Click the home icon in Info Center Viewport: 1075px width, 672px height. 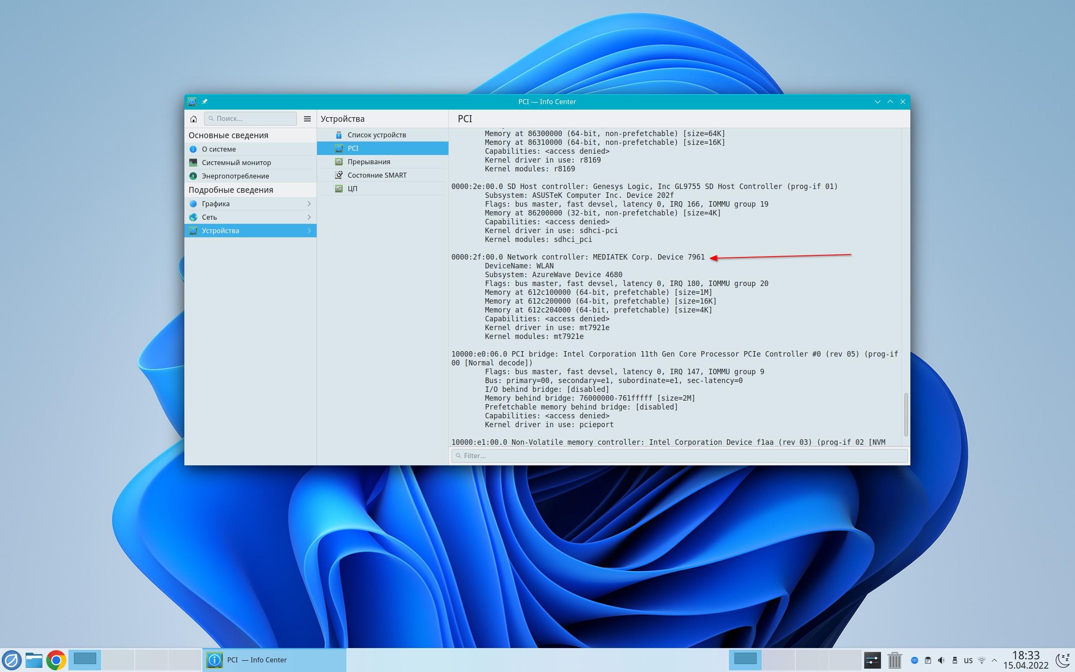(194, 119)
